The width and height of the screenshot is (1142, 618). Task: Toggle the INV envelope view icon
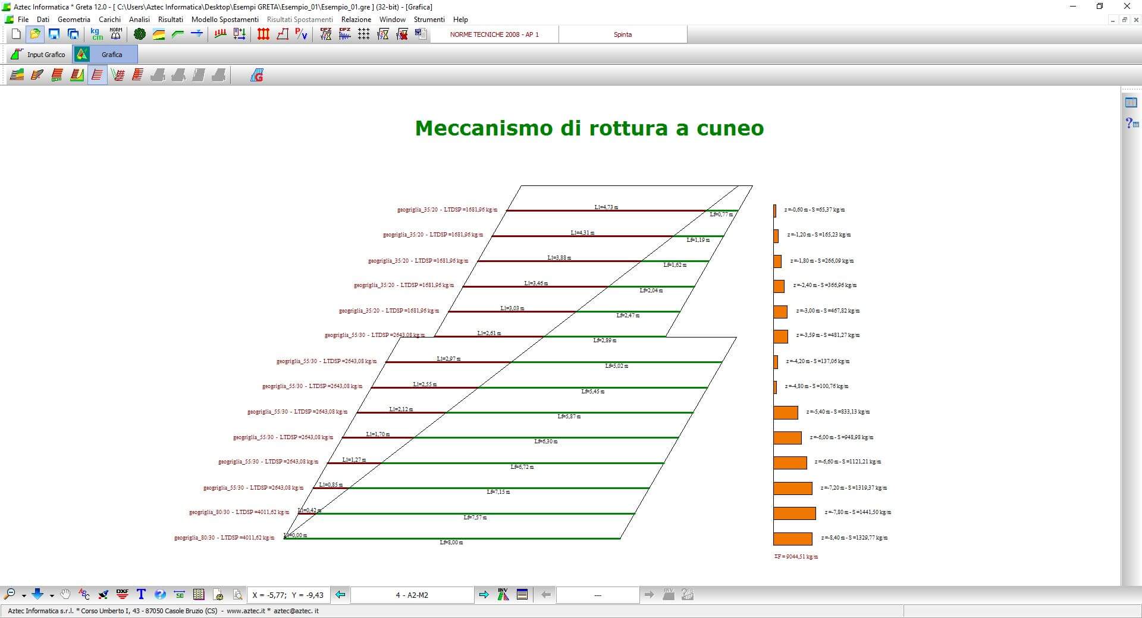503,594
